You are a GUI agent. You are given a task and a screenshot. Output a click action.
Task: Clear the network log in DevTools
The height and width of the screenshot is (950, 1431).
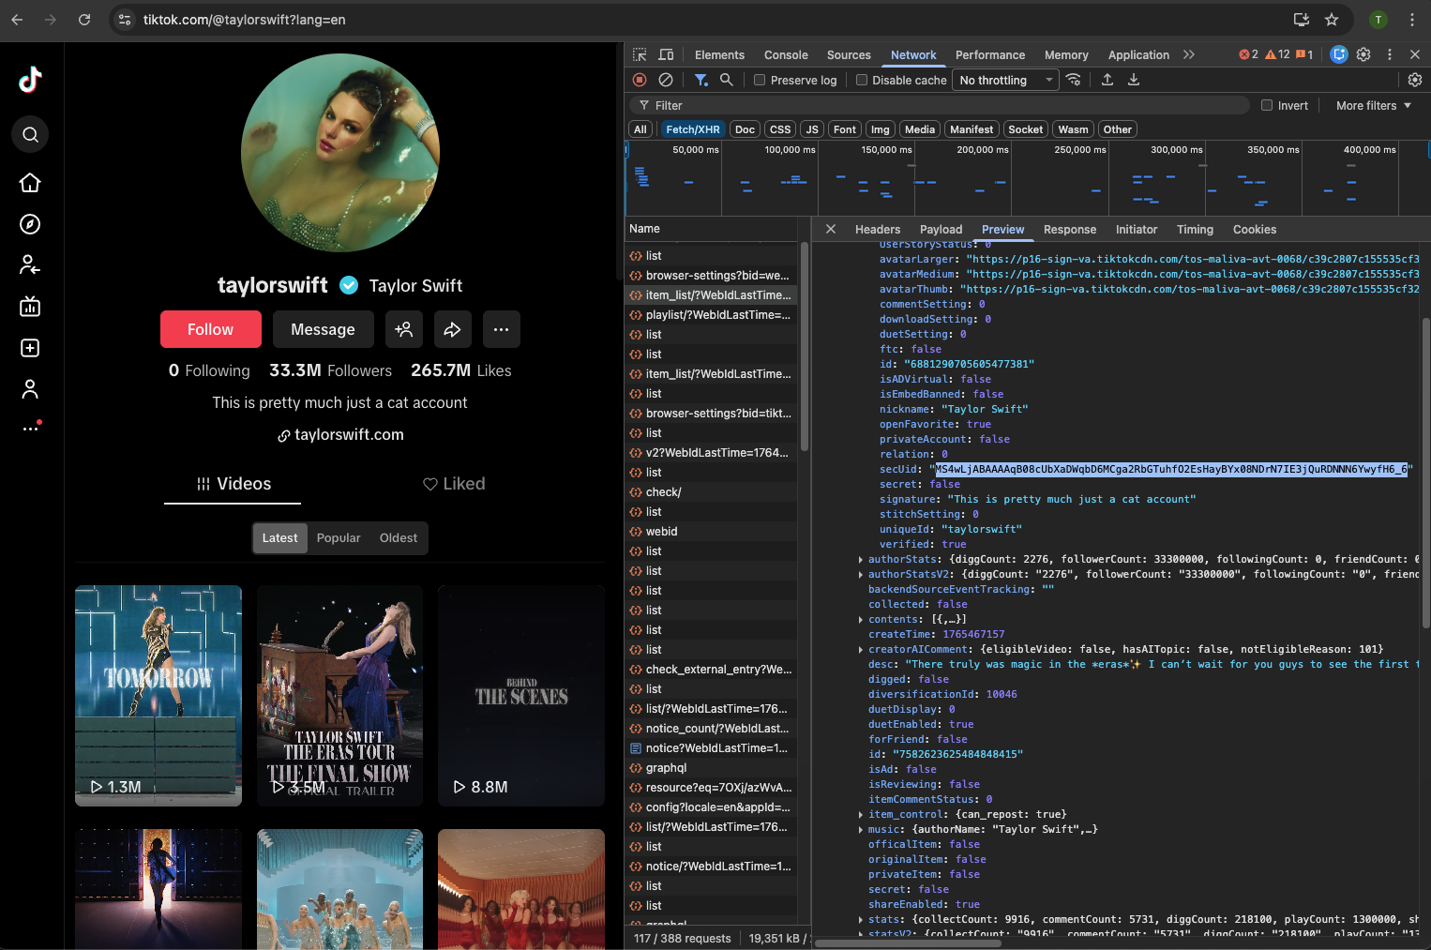pos(666,81)
